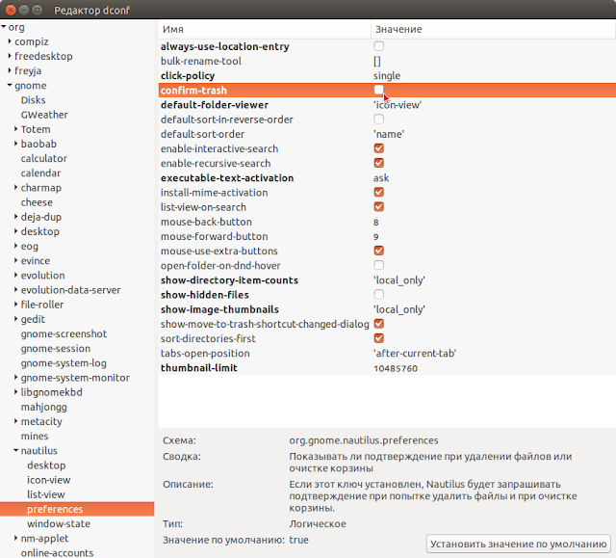This screenshot has height=558, width=616.
Task: Select the thumbnail-limit key row
Action: click(387, 368)
